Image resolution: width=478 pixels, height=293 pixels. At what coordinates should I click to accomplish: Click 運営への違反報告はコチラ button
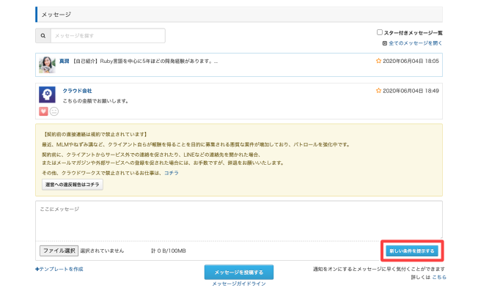[72, 185]
